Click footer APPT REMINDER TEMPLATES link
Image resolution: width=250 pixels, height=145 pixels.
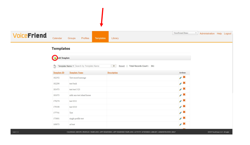click(x=123, y=132)
